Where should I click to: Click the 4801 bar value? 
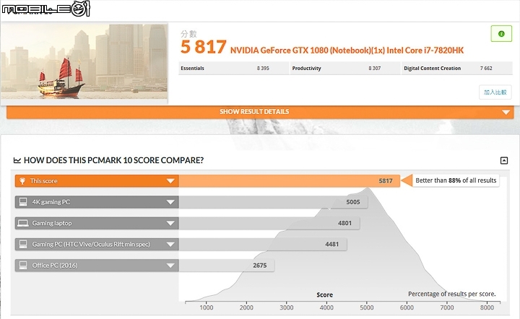tap(344, 223)
